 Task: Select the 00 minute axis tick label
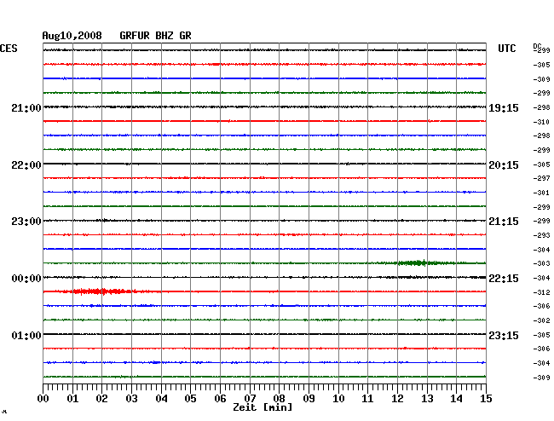[x=43, y=398]
